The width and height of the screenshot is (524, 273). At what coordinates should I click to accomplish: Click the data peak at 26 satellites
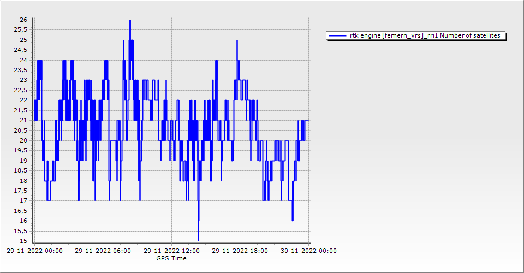pos(130,21)
